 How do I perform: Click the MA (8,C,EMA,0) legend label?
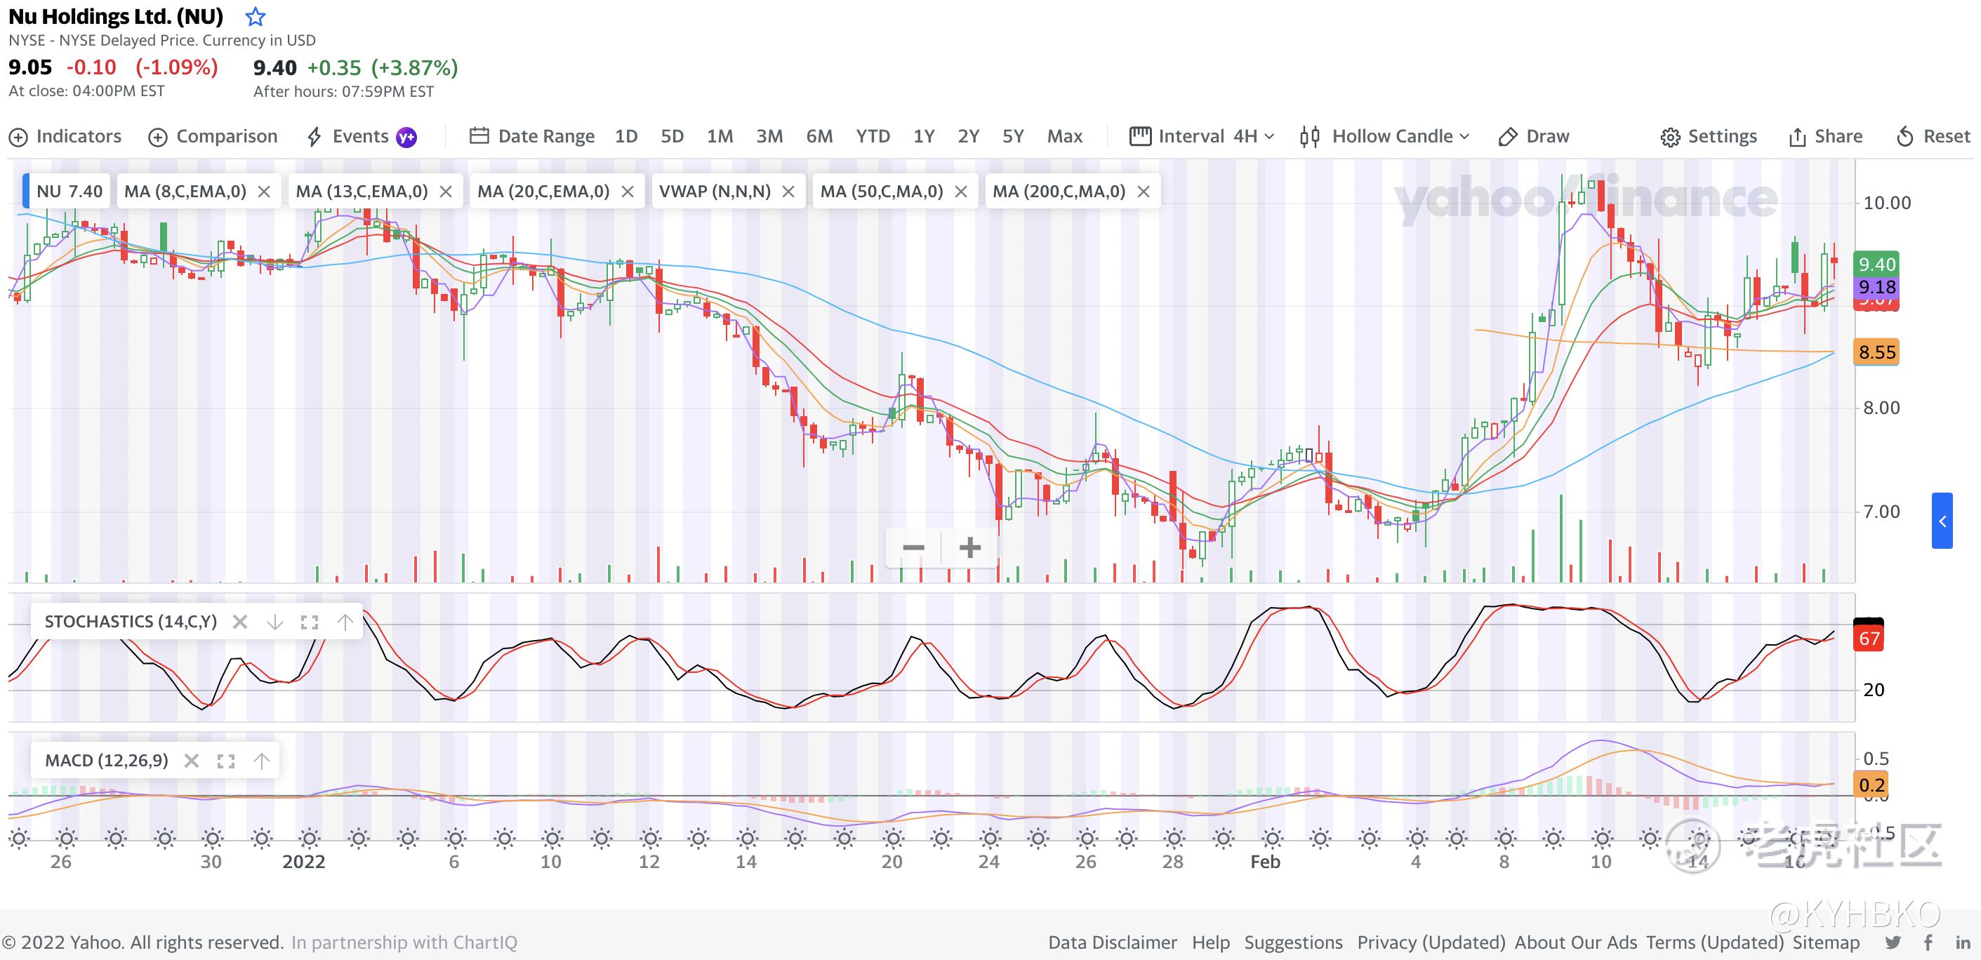(x=185, y=192)
